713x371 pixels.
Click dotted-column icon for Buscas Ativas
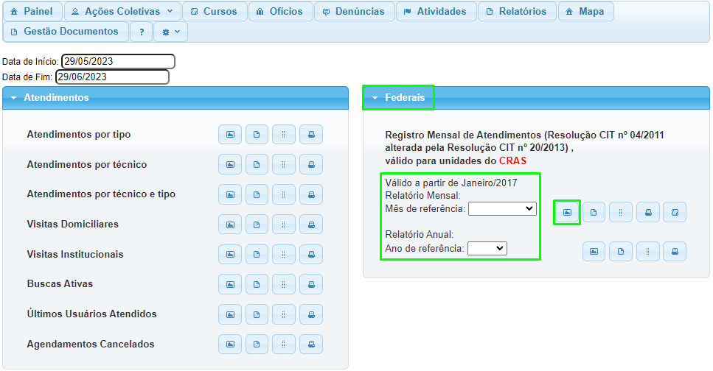[284, 284]
